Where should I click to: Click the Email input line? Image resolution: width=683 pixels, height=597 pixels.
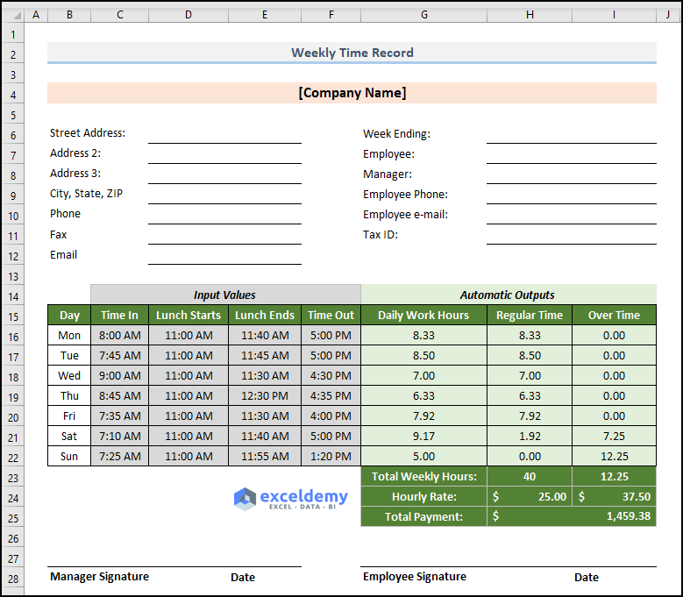tap(224, 254)
